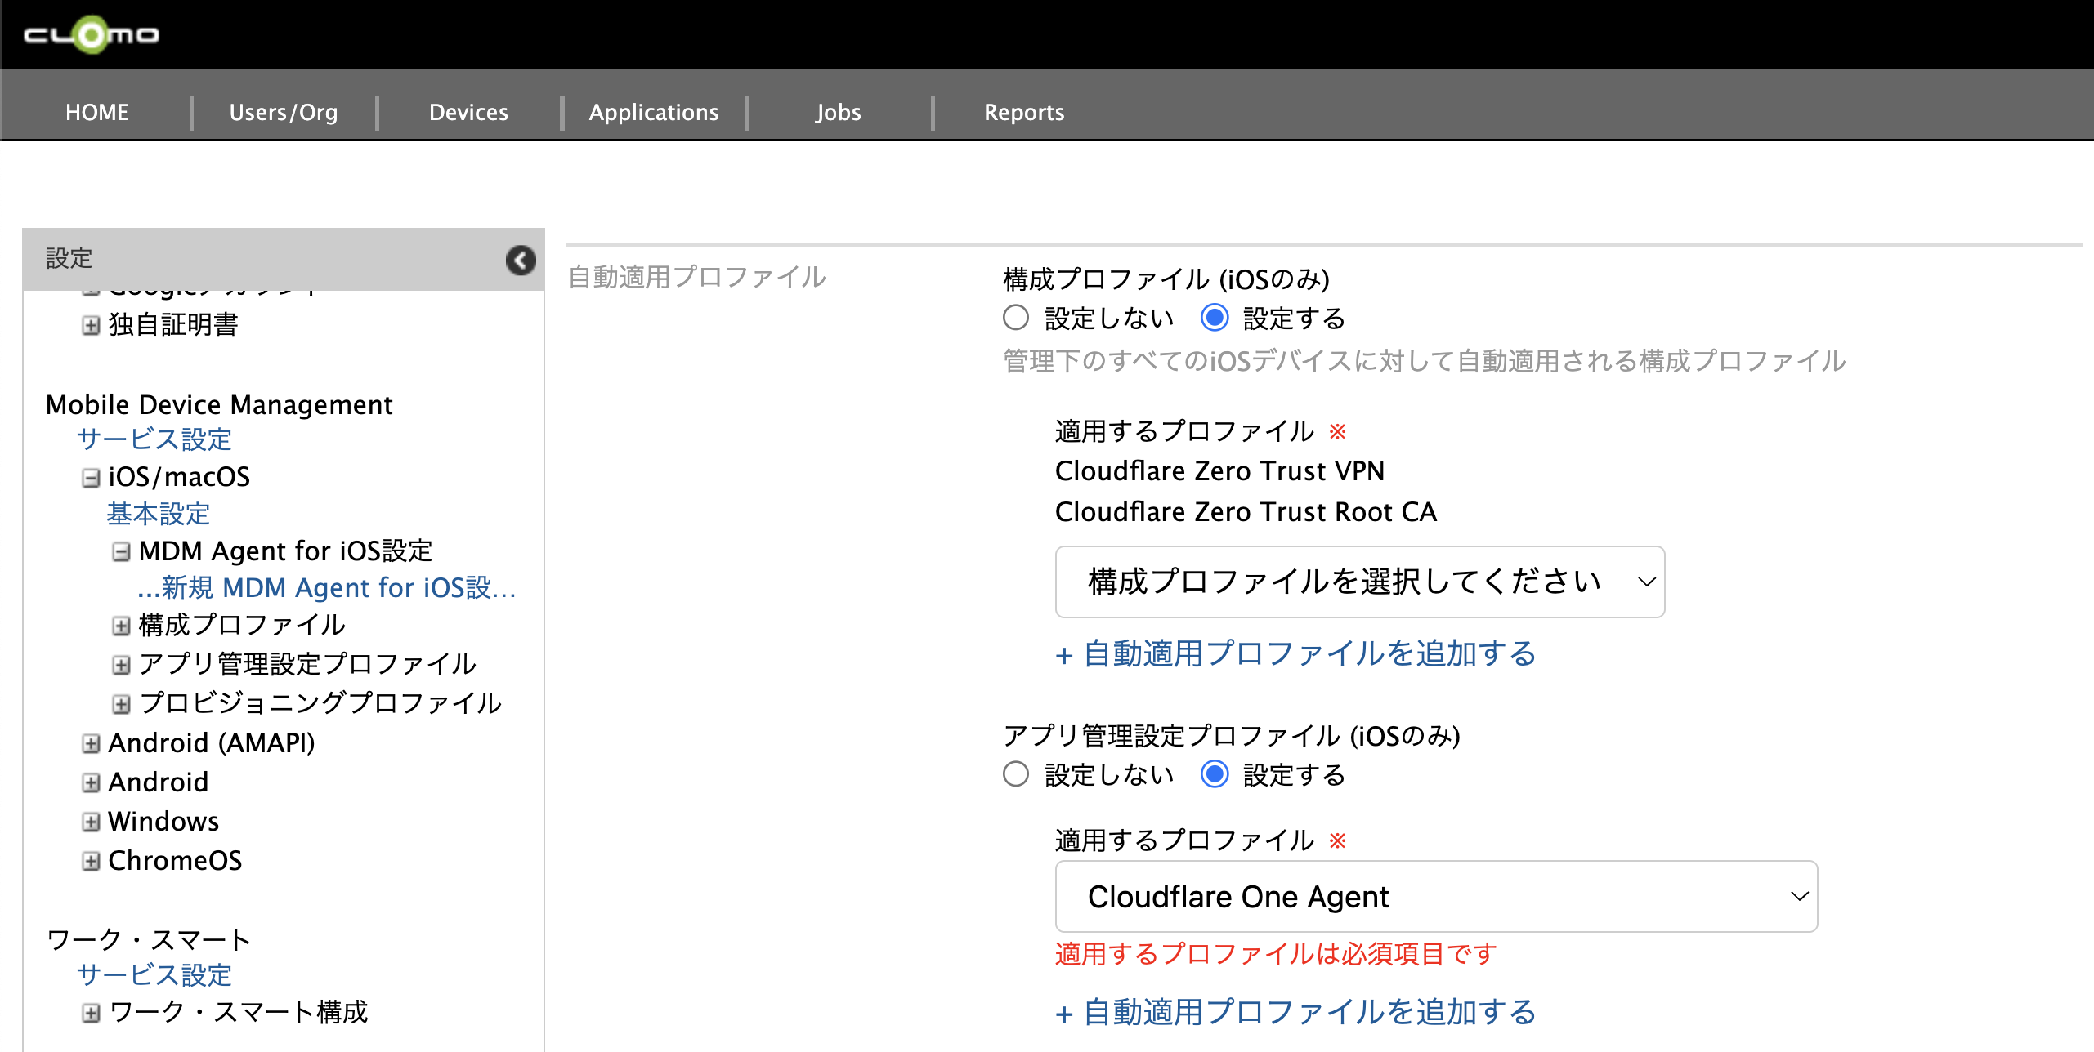The image size is (2094, 1052).
Task: Select 設定する for 構成プロファイル
Action: (x=1215, y=318)
